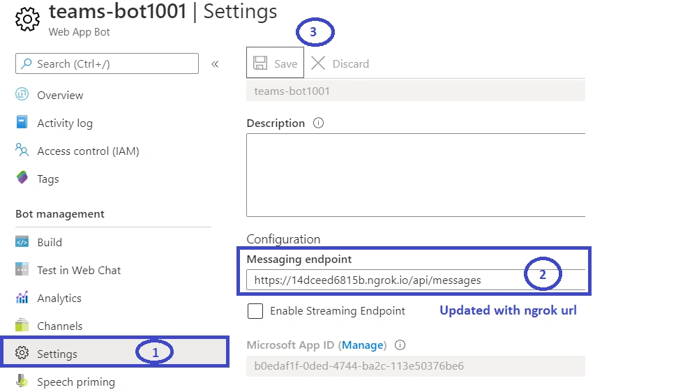Click the Speech priming microphone icon
The width and height of the screenshot is (692, 392).
22,381
